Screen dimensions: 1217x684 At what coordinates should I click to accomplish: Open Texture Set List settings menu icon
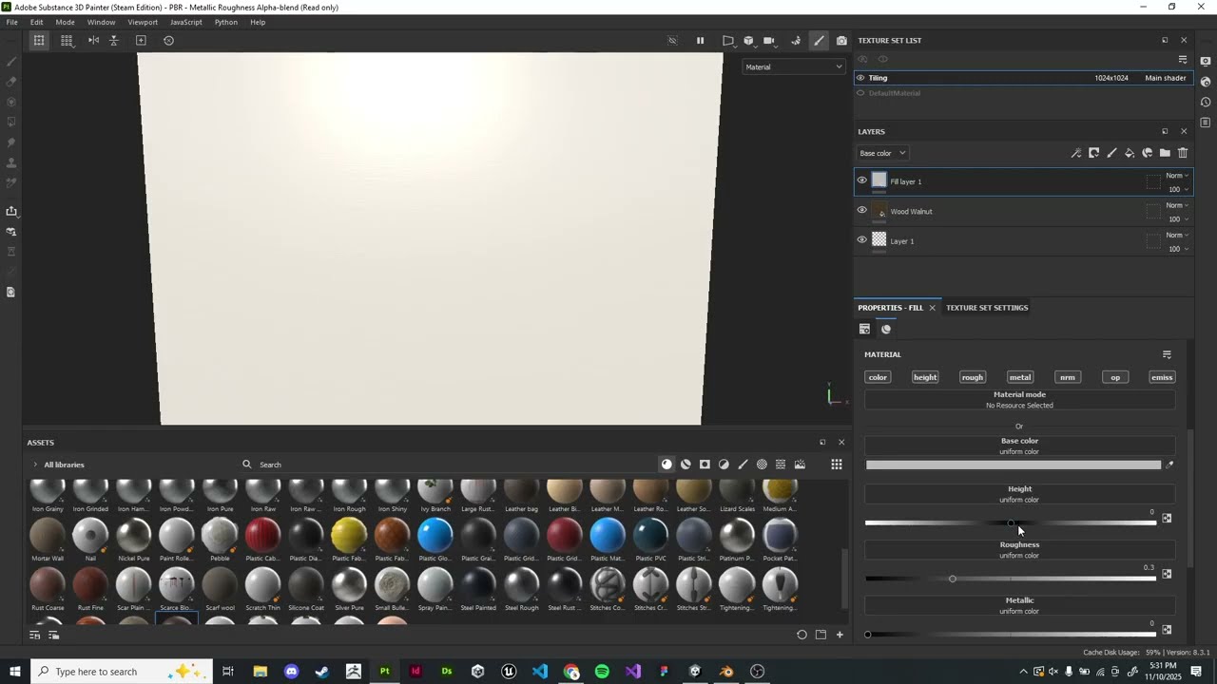(1183, 59)
